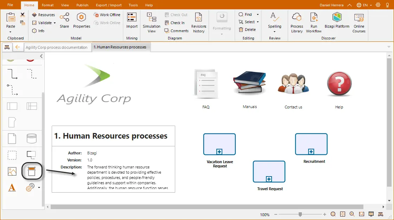Switch to Work Offline
The image size is (394, 220).
click(x=107, y=15)
